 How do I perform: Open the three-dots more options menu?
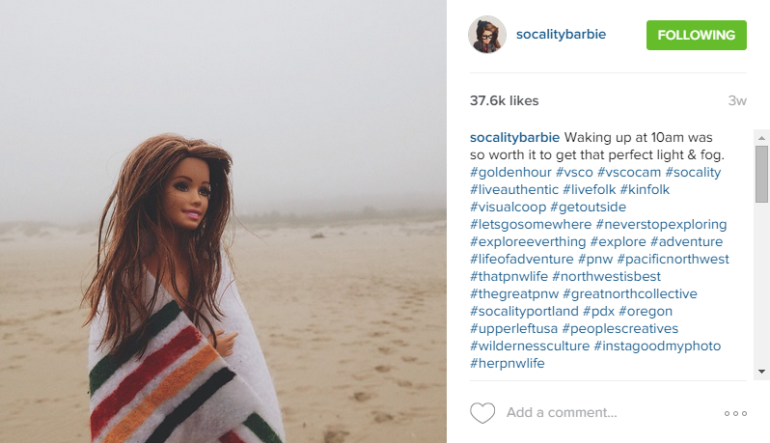[x=735, y=413]
